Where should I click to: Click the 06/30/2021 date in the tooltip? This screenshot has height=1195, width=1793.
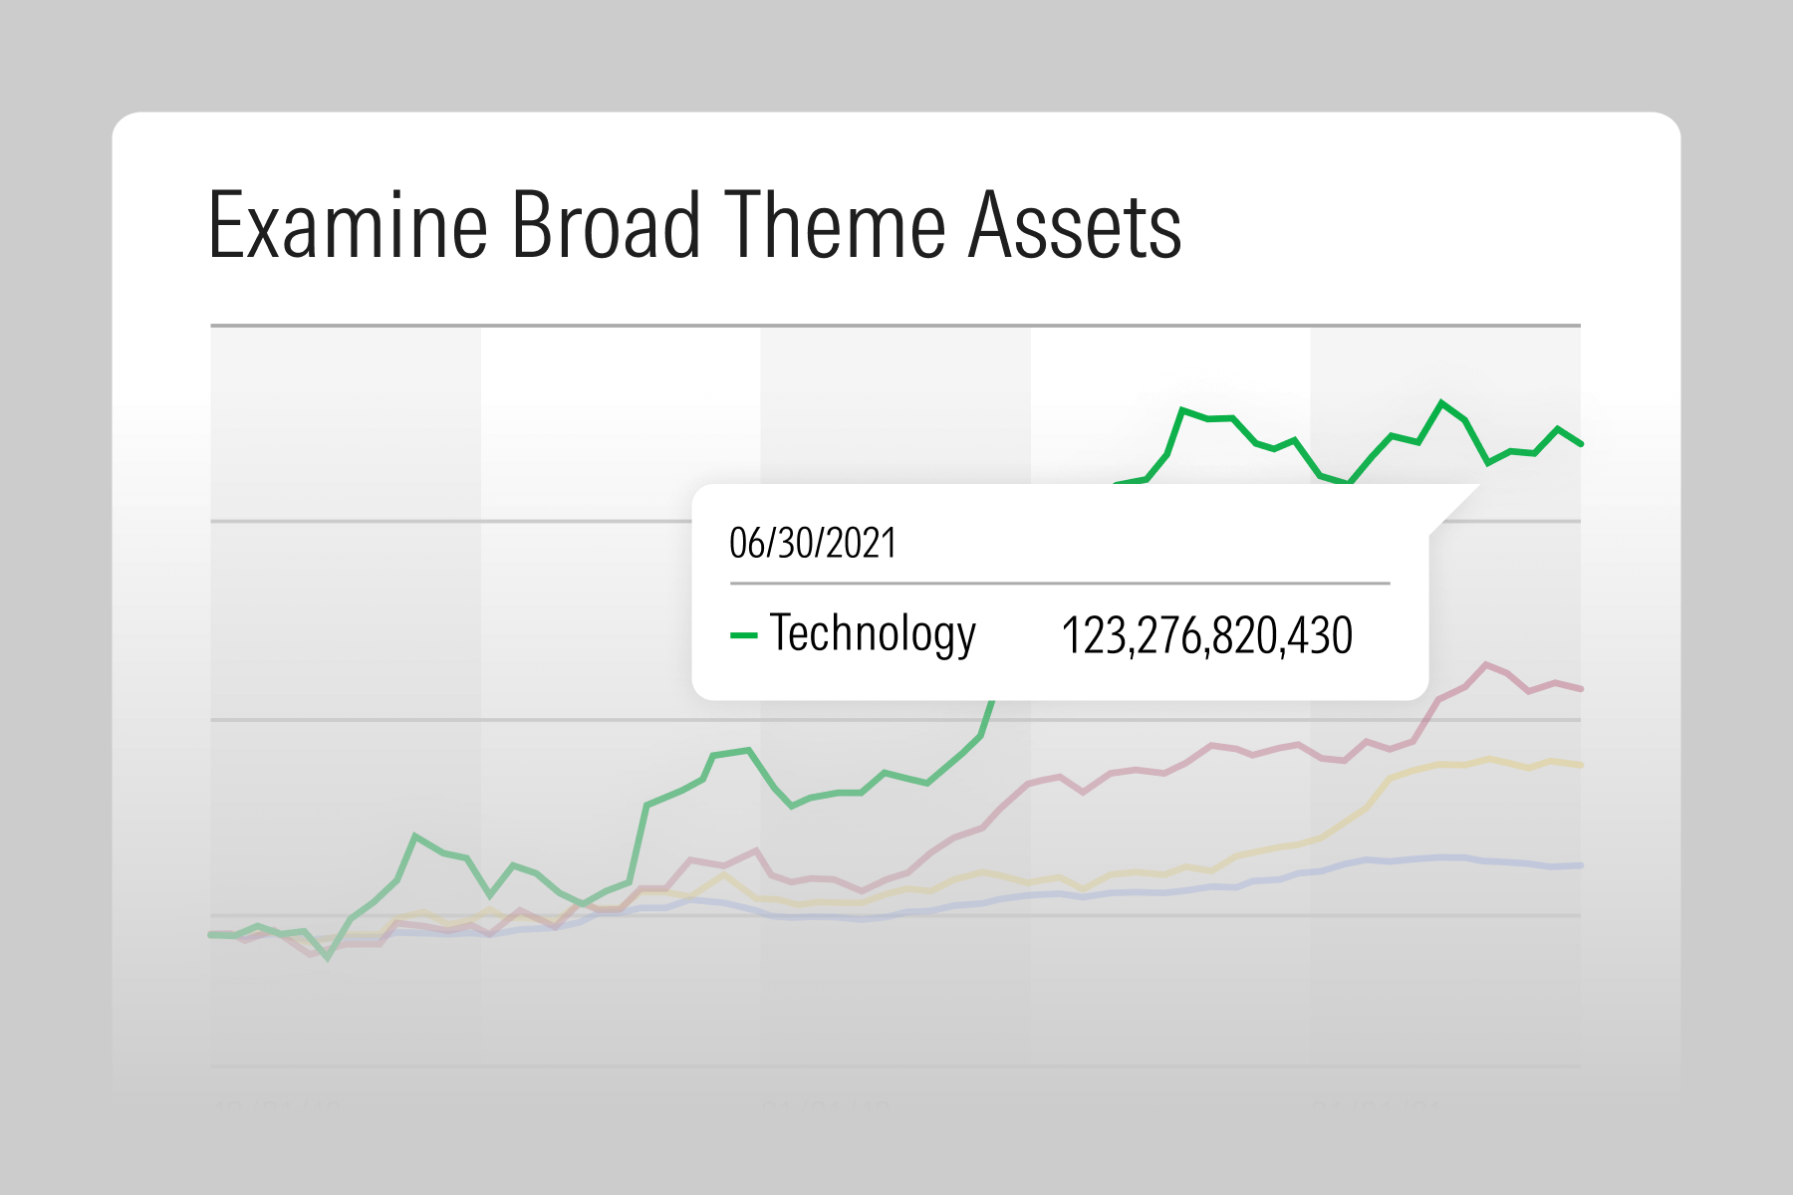pyautogui.click(x=813, y=544)
